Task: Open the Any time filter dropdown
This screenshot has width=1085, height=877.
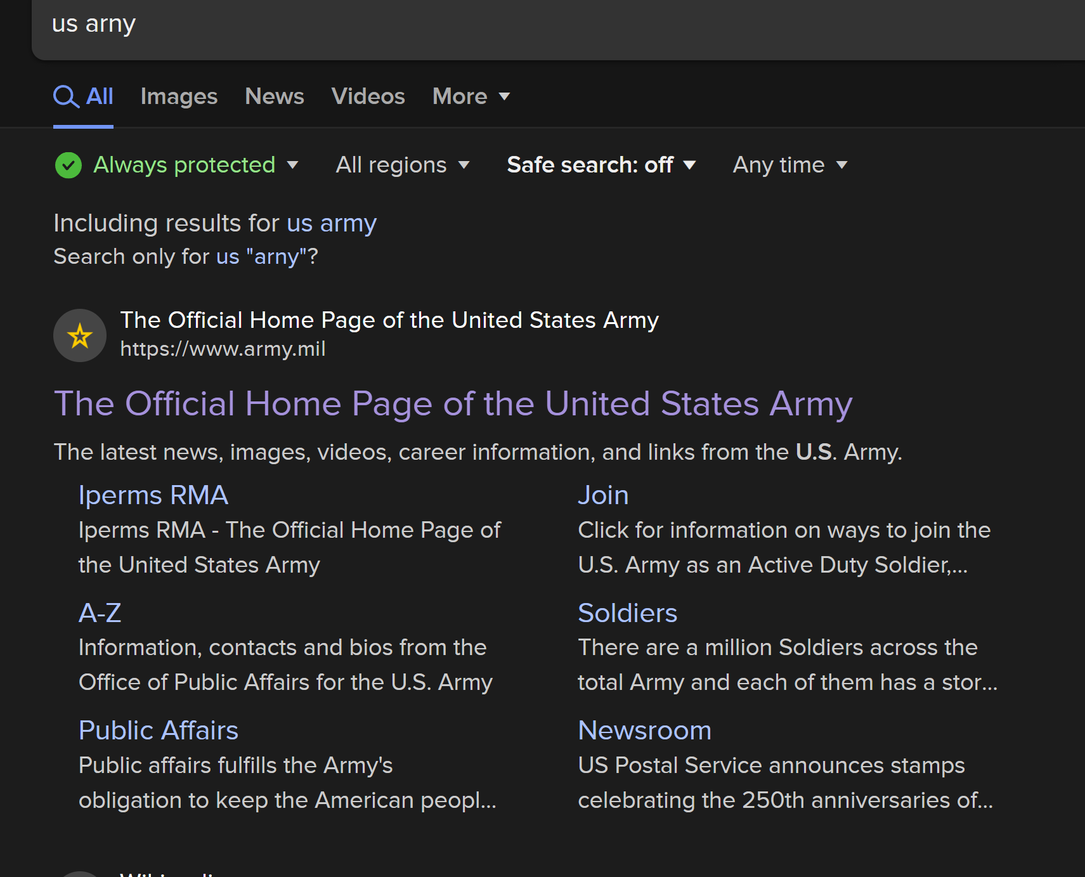Action: click(790, 165)
